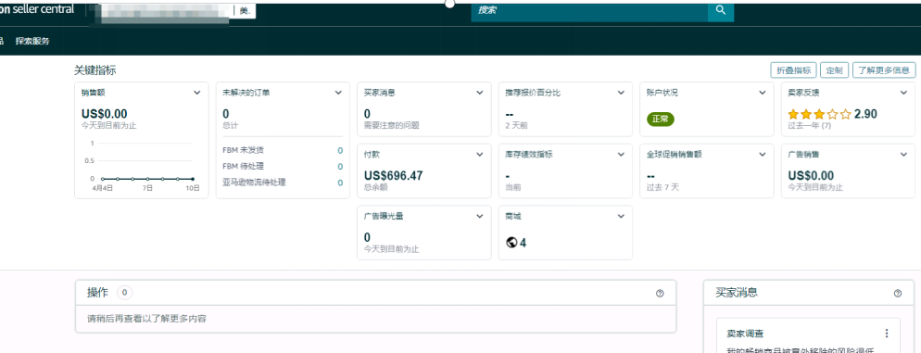921x353 pixels.
Task: Click the 2.90 feedback rating value
Action: coord(865,114)
